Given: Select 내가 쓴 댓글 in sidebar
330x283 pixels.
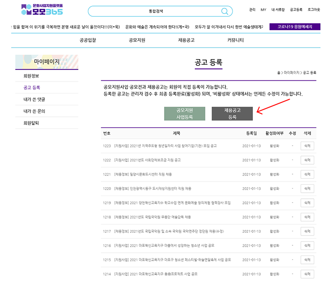Looking at the screenshot, I should 34,99.
